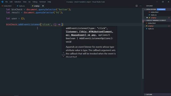Open the Go menu
171x96 pixels.
[29, 2]
